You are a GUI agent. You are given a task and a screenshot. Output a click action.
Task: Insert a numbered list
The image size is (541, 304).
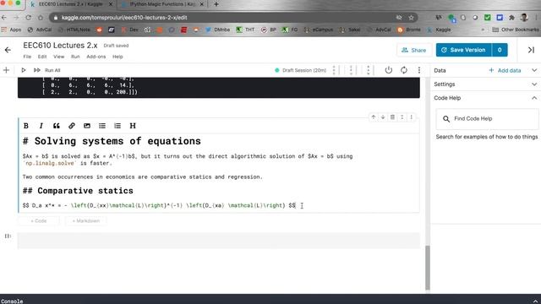pos(117,126)
